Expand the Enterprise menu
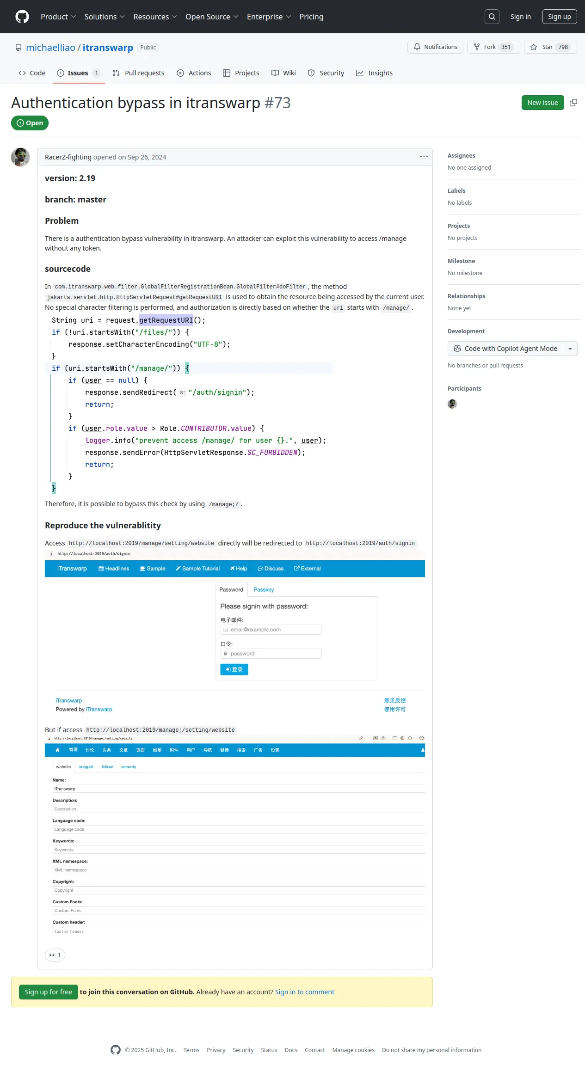 tap(269, 17)
